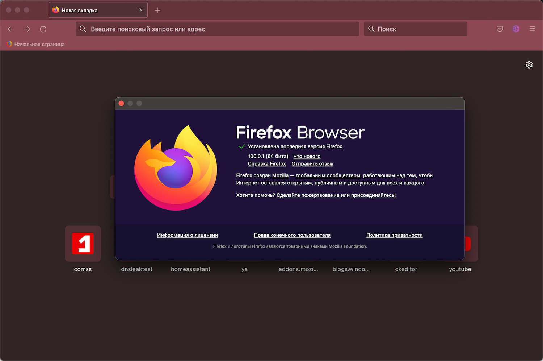Click the magnifier in Поиск box
This screenshot has height=361, width=543.
click(371, 29)
